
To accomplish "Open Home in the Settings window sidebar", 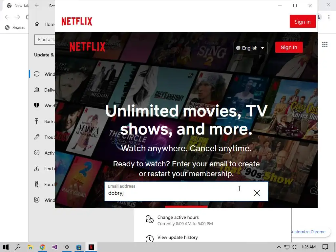I will tap(45, 24).
